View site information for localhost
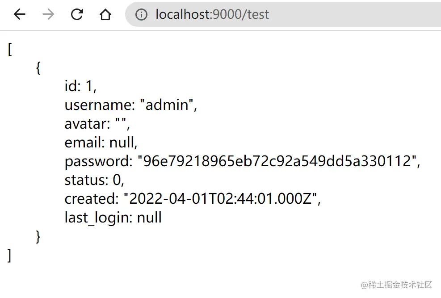This screenshot has height=298, width=441. click(x=141, y=15)
